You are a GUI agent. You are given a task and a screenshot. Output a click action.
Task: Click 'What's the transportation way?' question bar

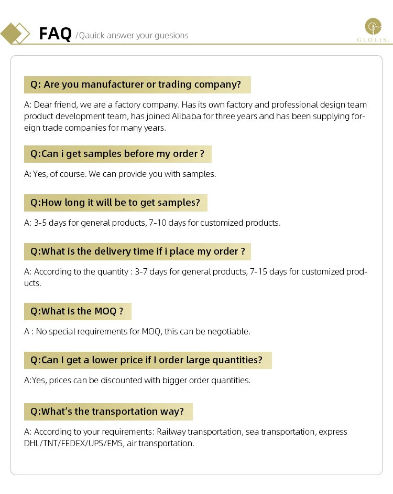pos(108,412)
